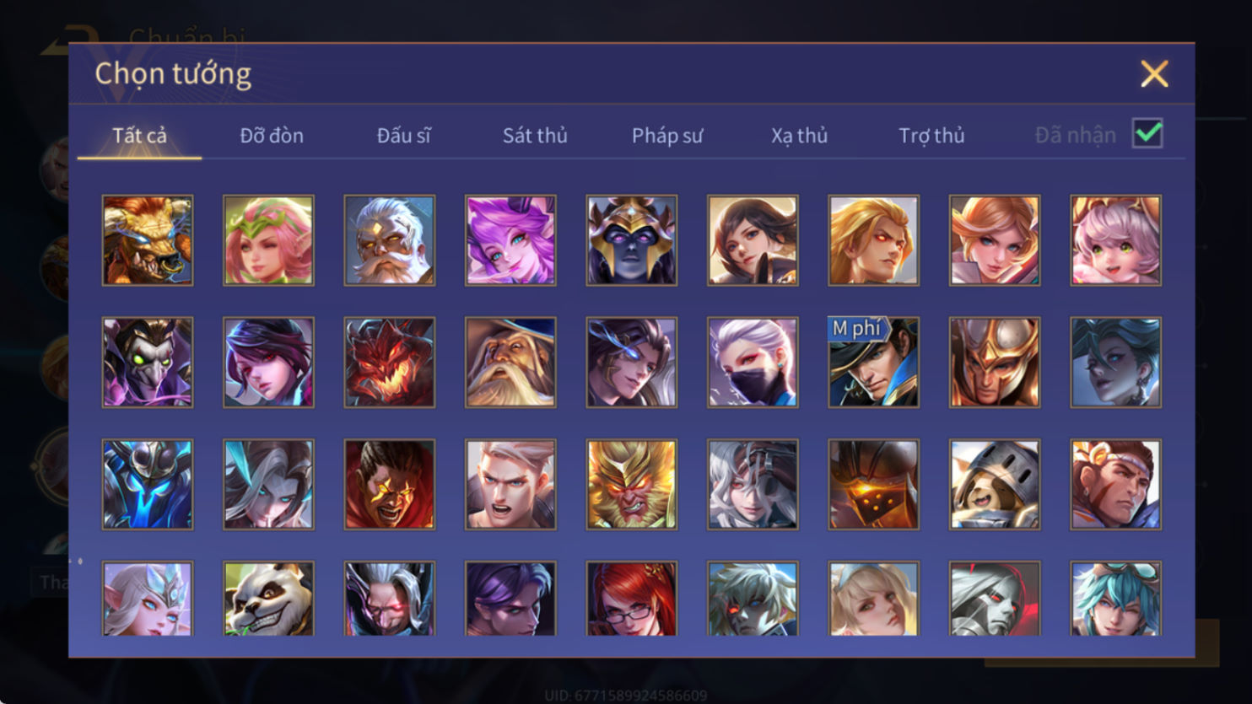Pick the wizard with tan pointed hat
Image resolution: width=1252 pixels, height=704 pixels.
[x=510, y=363]
